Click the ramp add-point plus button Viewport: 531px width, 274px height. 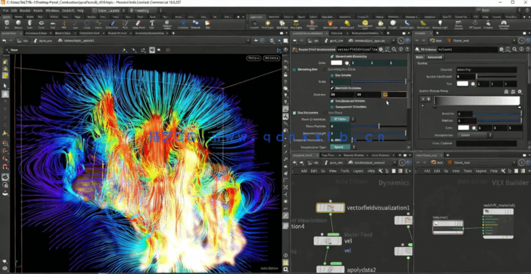429,99
